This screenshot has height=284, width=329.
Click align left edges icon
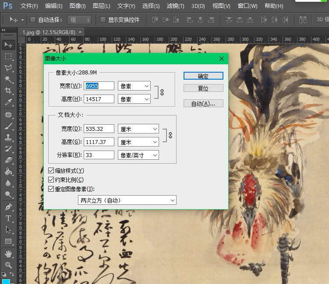pyautogui.click(x=190, y=20)
